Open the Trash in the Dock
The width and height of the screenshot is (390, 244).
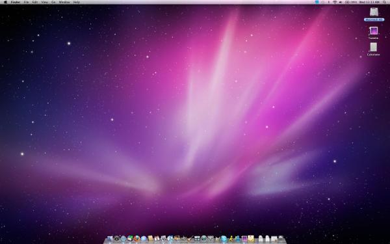[x=281, y=239]
